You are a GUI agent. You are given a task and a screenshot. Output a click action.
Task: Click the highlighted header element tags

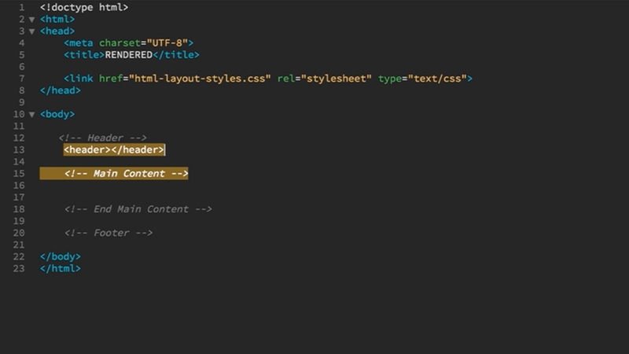coord(114,149)
